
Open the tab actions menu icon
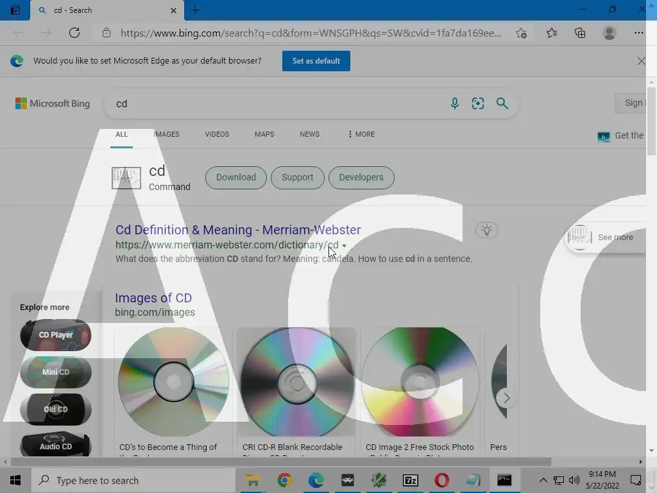15,10
